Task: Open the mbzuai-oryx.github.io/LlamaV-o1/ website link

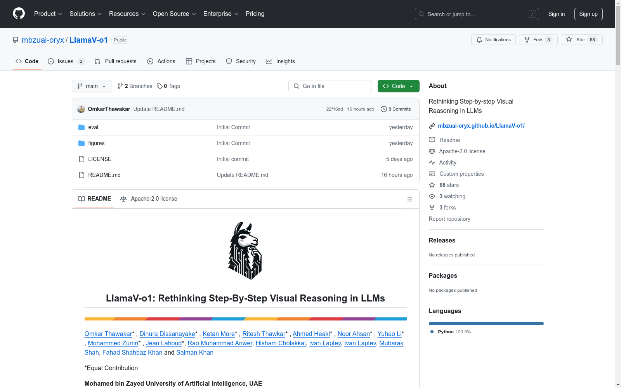Action: coord(481,126)
